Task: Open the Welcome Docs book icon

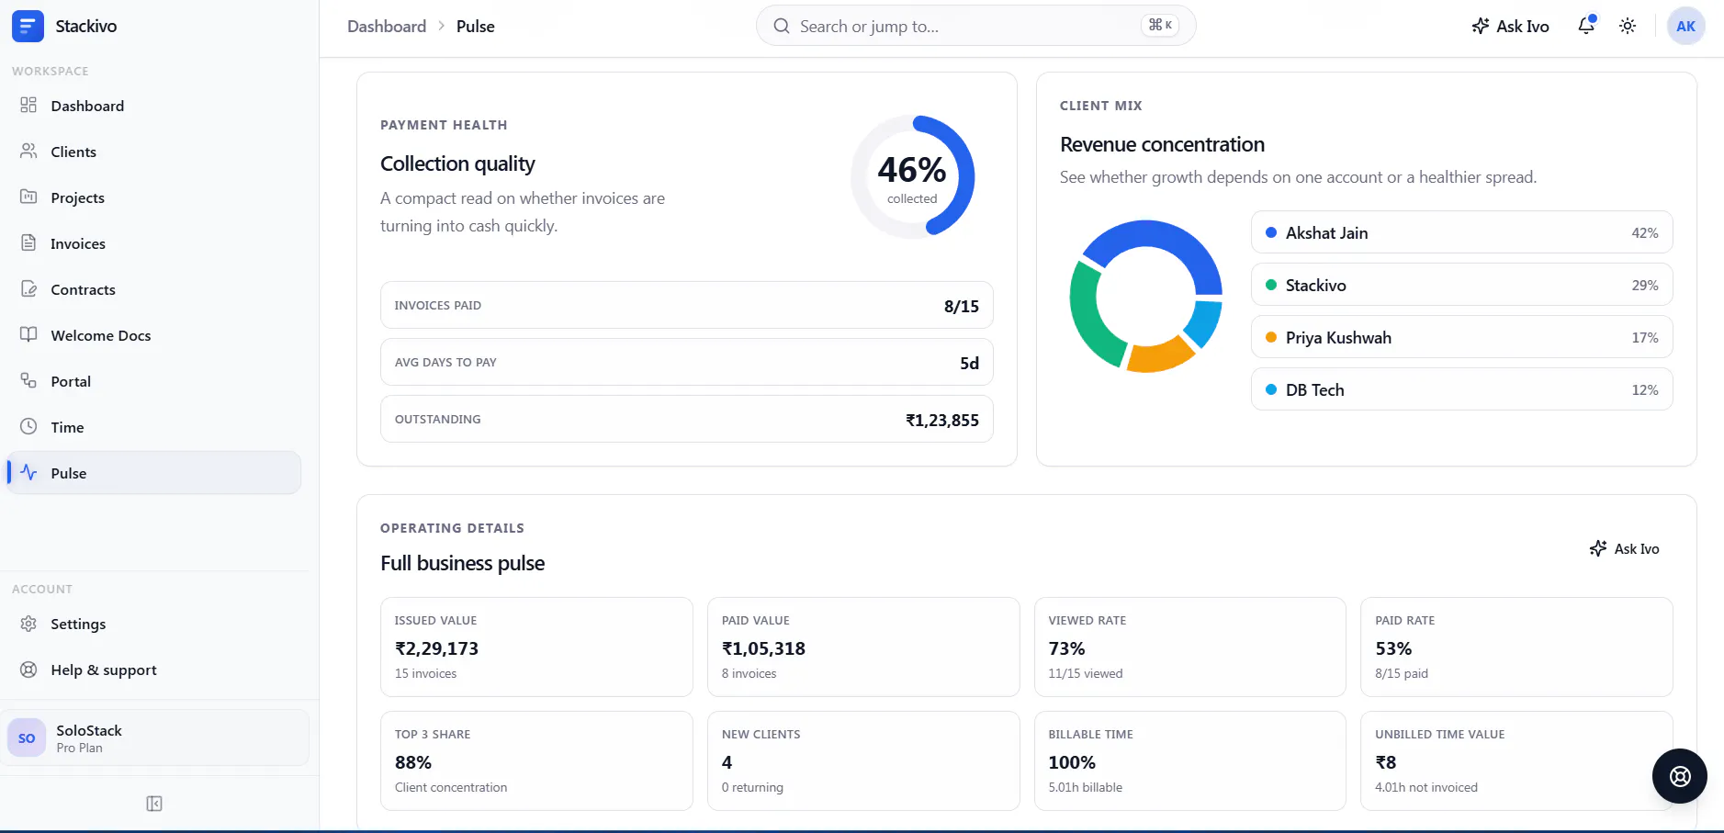Action: 28,334
